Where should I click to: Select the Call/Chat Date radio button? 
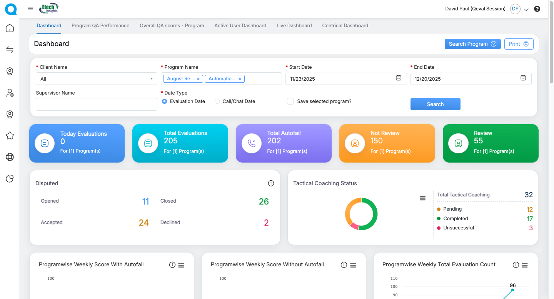point(217,101)
